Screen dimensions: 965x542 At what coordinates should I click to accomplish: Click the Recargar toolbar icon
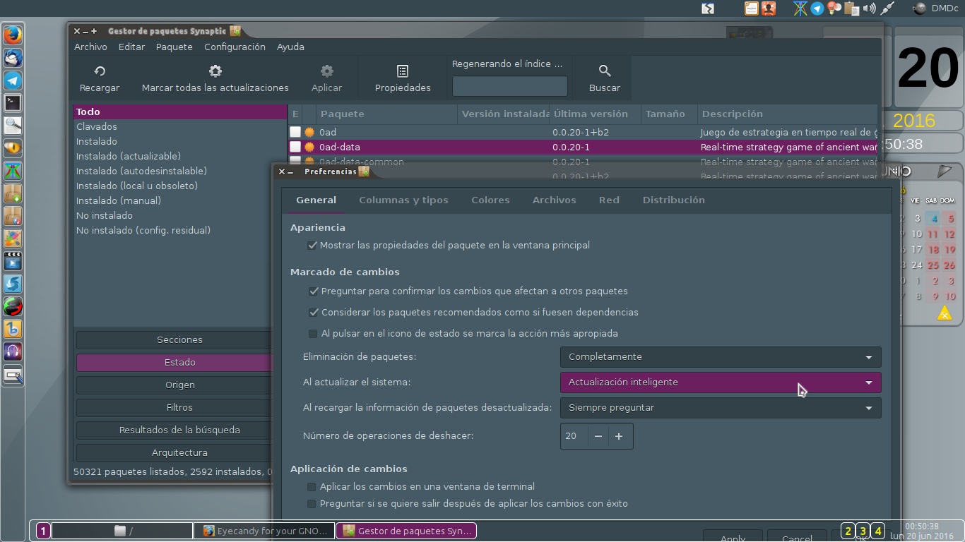coord(100,71)
